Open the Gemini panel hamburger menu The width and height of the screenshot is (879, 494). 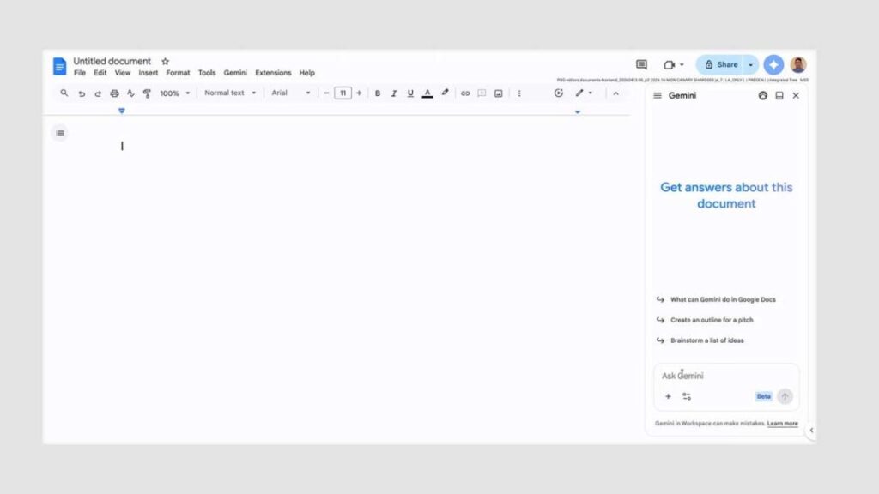point(657,96)
